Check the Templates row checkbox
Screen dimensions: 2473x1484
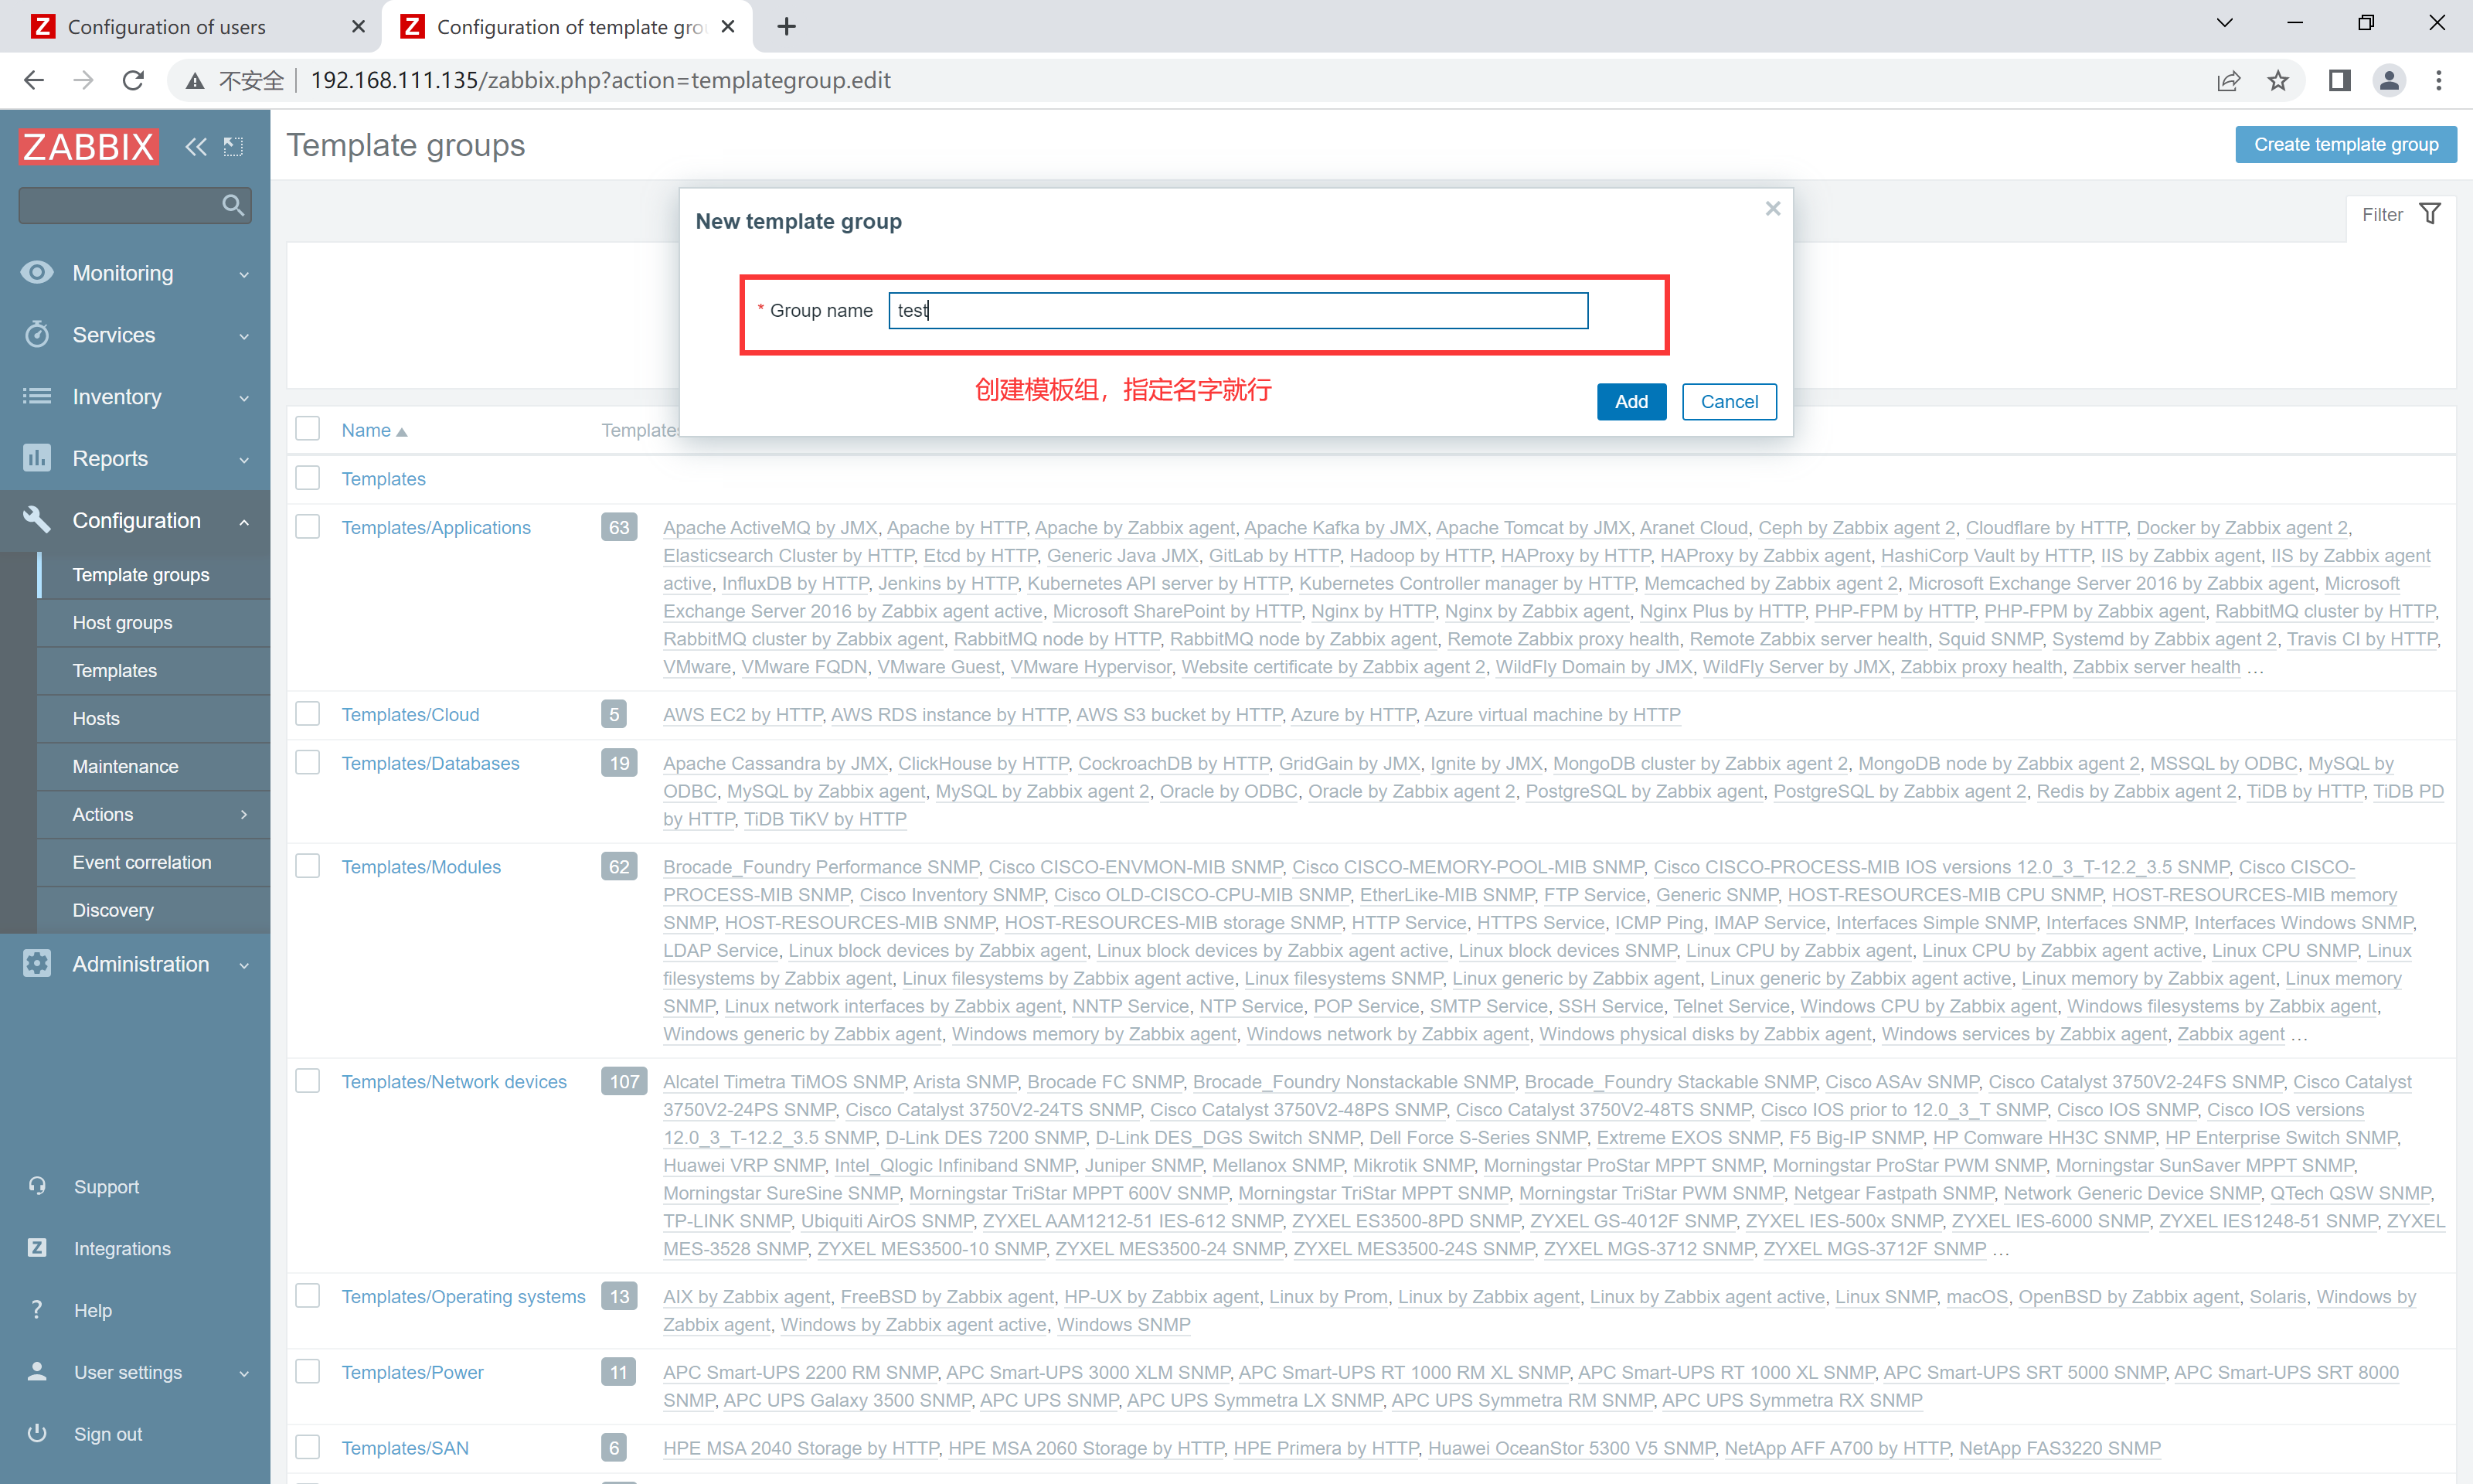click(x=308, y=478)
